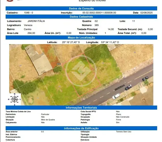Click Utilização value 'Terreno Sem Uso'

(124, 132)
